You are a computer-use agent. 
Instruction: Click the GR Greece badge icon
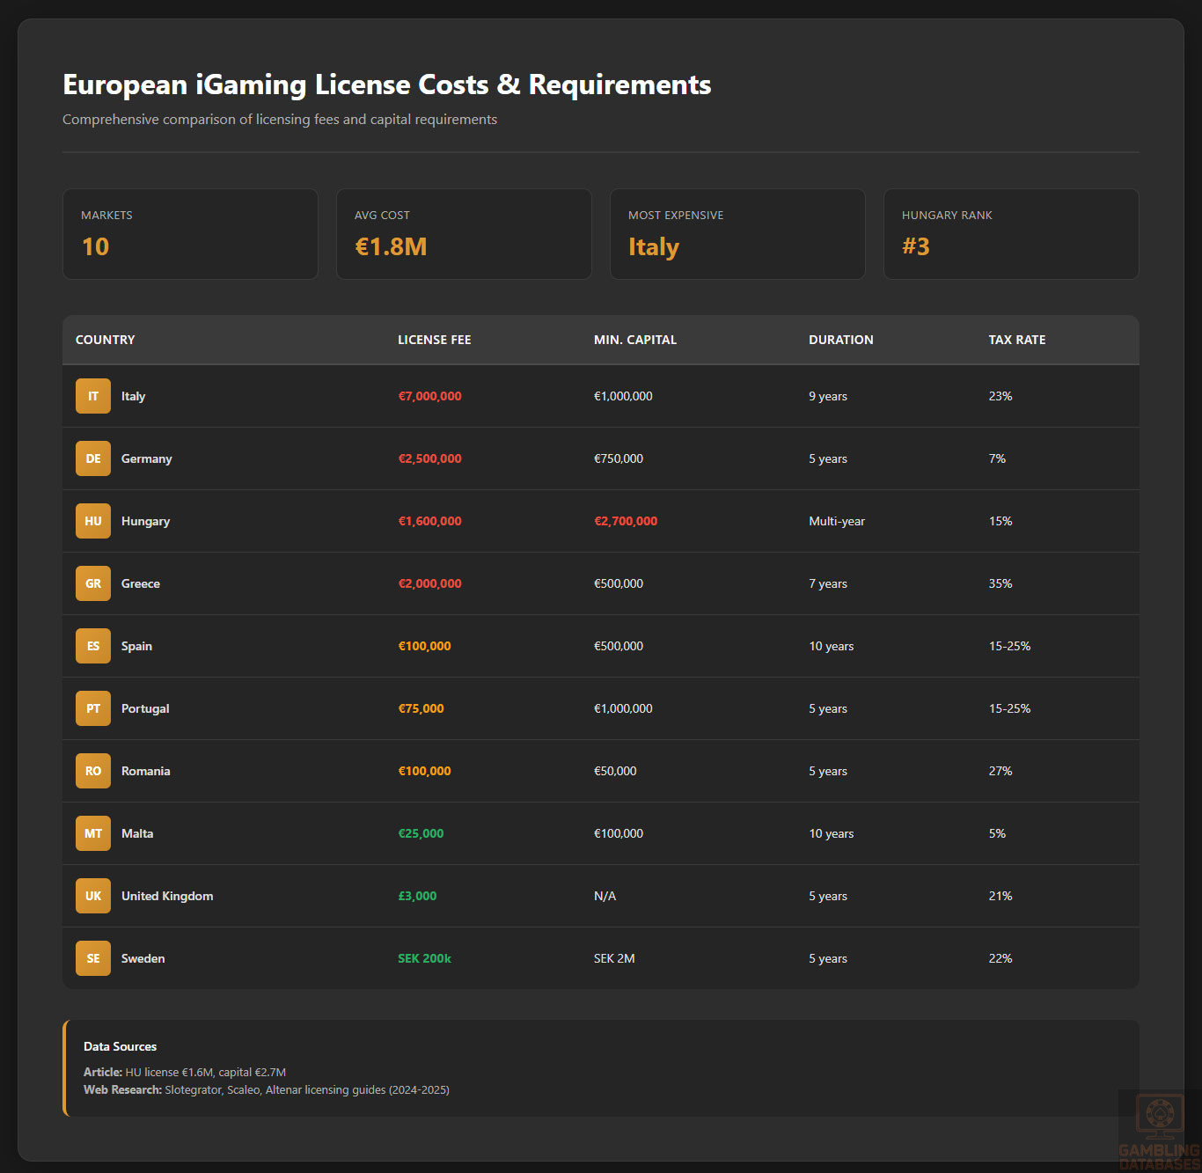(93, 583)
